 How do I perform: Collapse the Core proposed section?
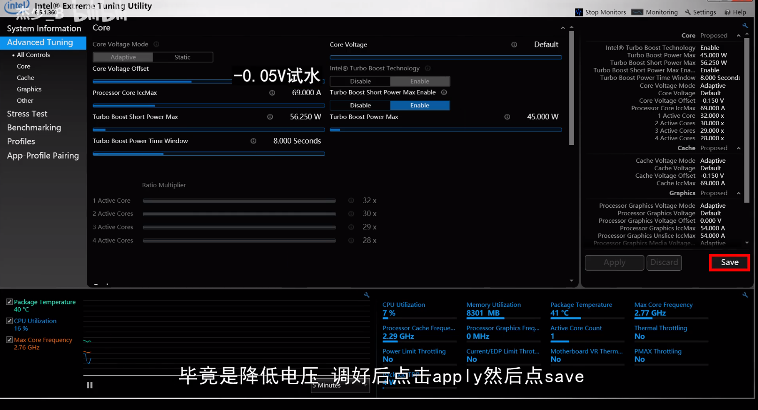(x=738, y=36)
